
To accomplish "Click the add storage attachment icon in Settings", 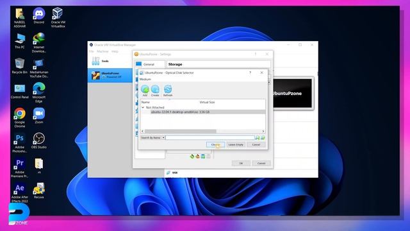I will click(203, 157).
